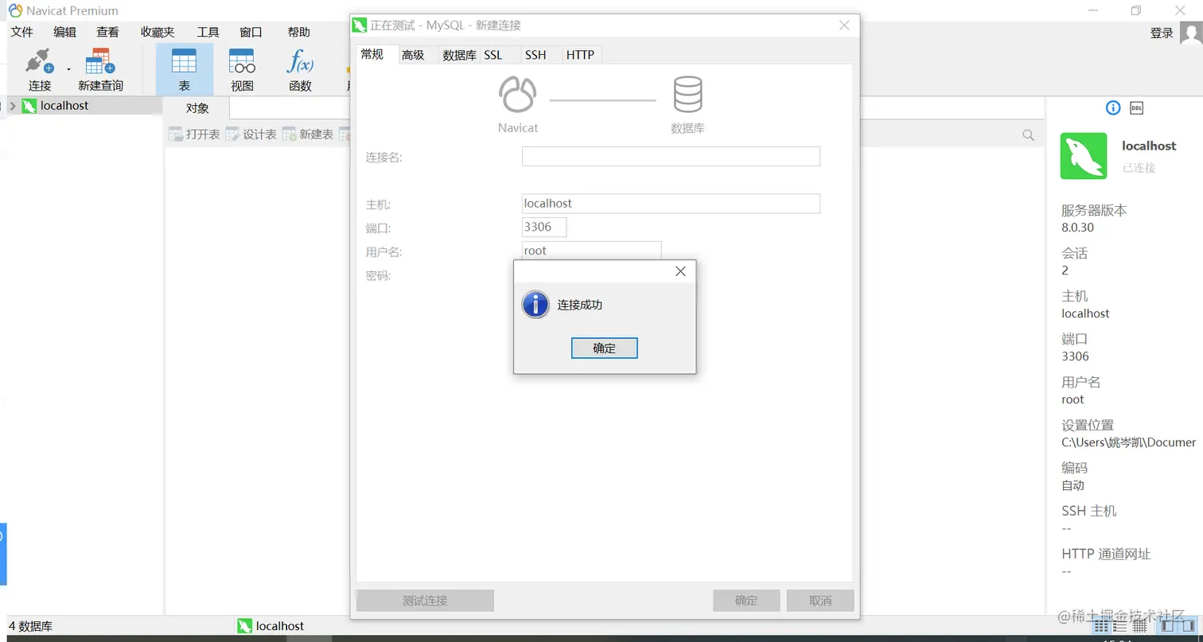
Task: Click the 连接名 input field
Action: click(671, 157)
